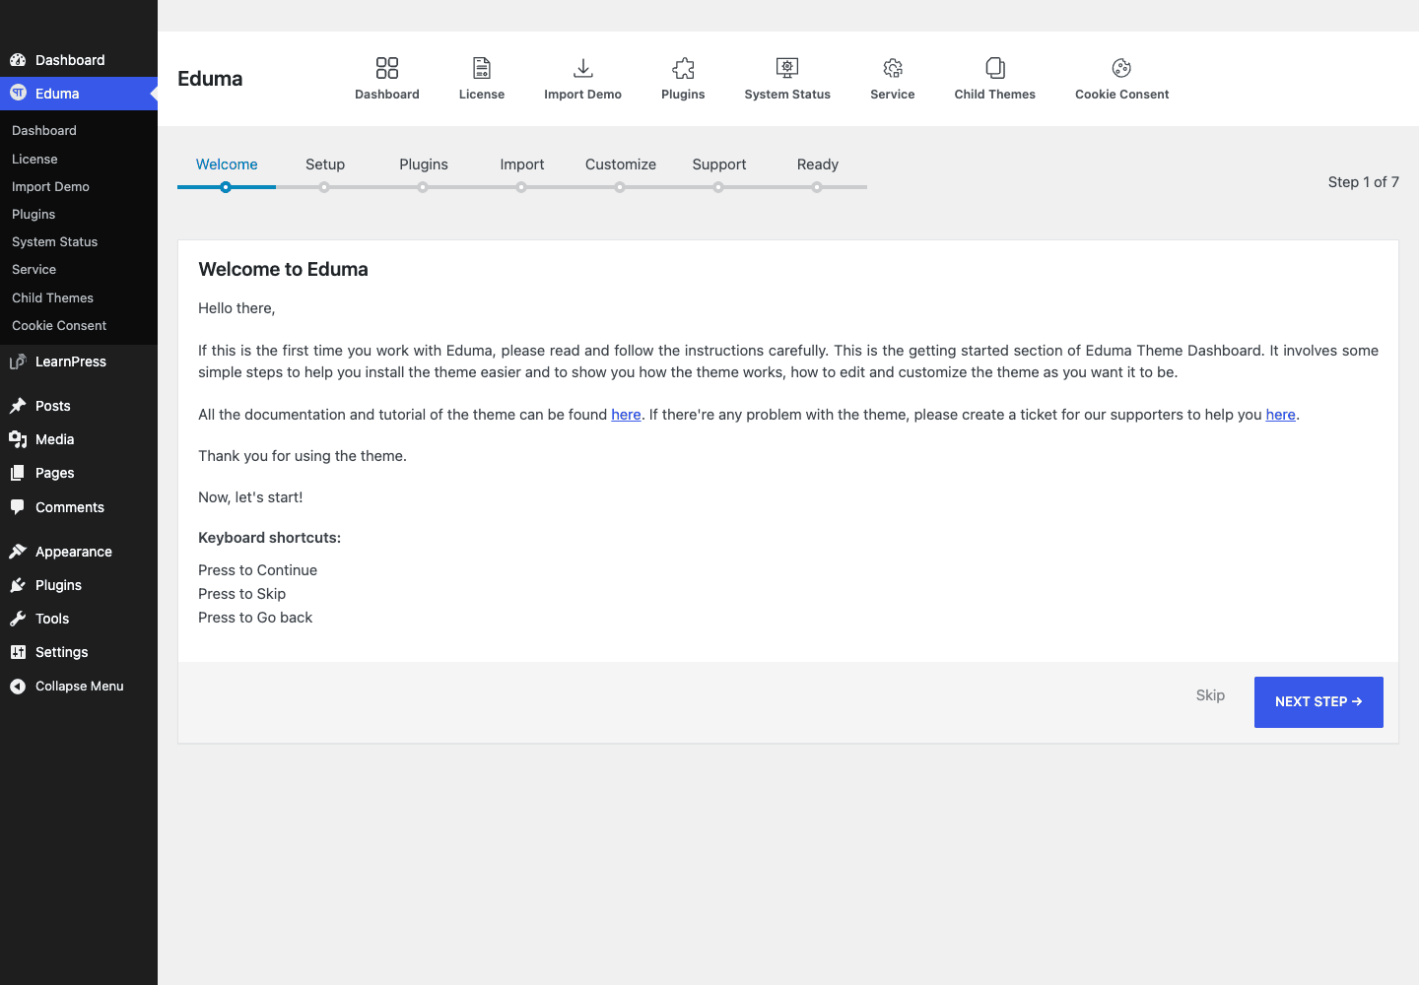1419x985 pixels.
Task: Open the documentation 'here' link
Action: (626, 415)
